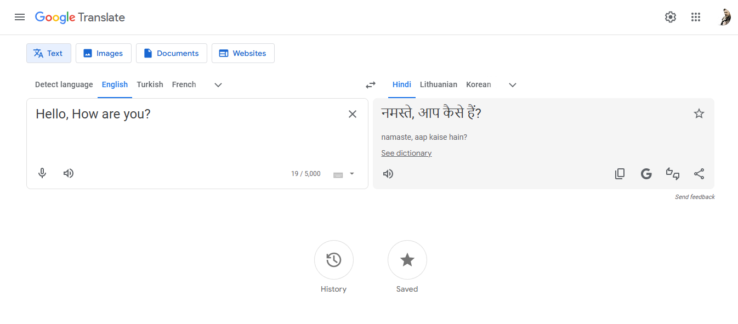Switch to the Images tab

tap(103, 53)
